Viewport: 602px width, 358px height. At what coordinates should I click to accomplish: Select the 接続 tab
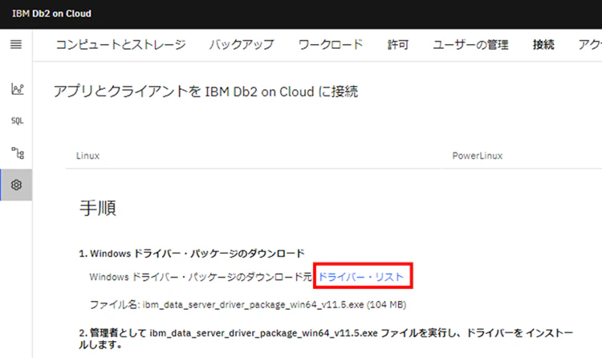pos(543,45)
